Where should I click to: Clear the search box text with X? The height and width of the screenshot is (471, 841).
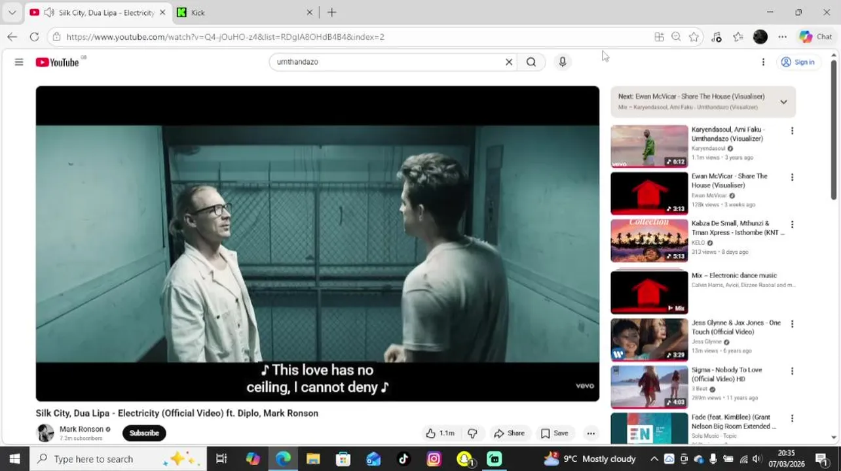coord(509,62)
